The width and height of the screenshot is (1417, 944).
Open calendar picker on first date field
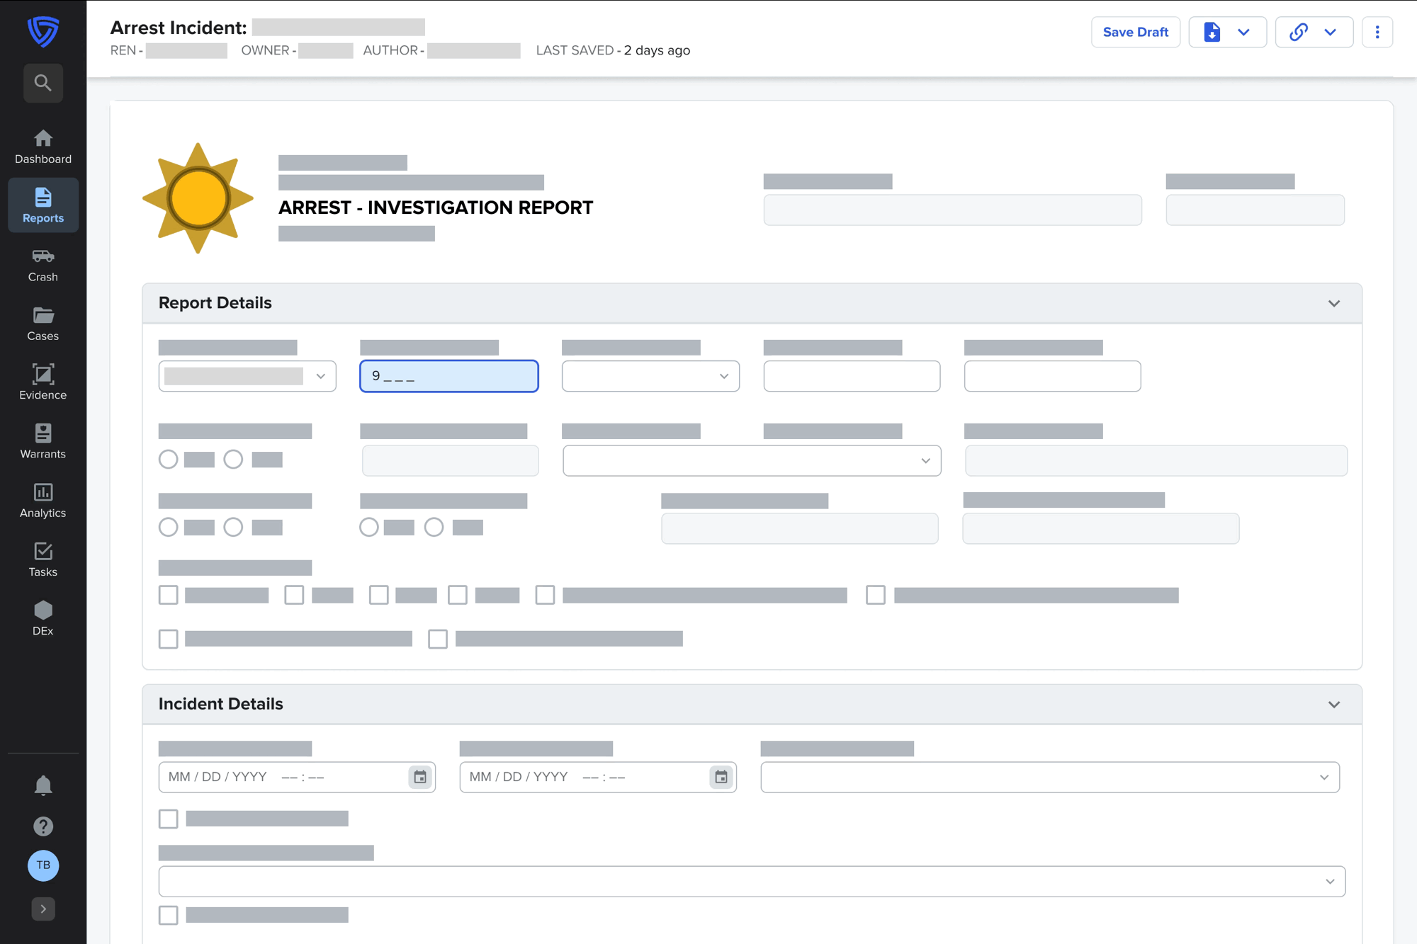coord(420,777)
